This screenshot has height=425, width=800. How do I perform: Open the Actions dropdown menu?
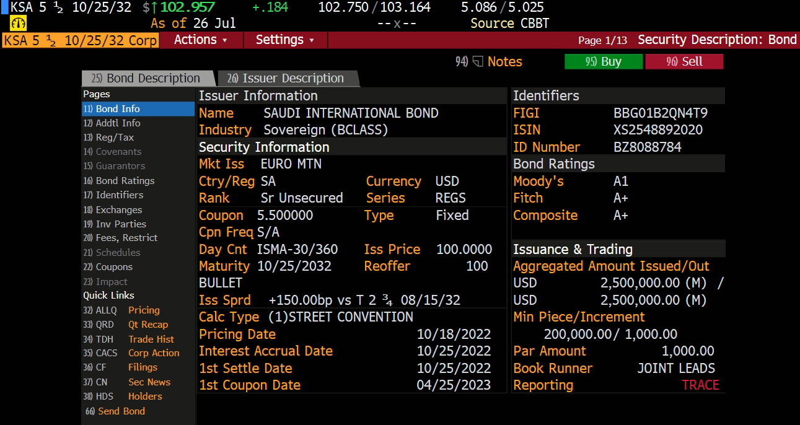pyautogui.click(x=200, y=40)
